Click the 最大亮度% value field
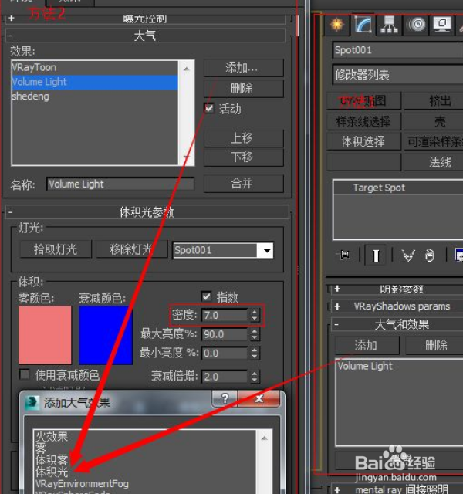Viewport: 463px width, 494px height. (x=225, y=334)
